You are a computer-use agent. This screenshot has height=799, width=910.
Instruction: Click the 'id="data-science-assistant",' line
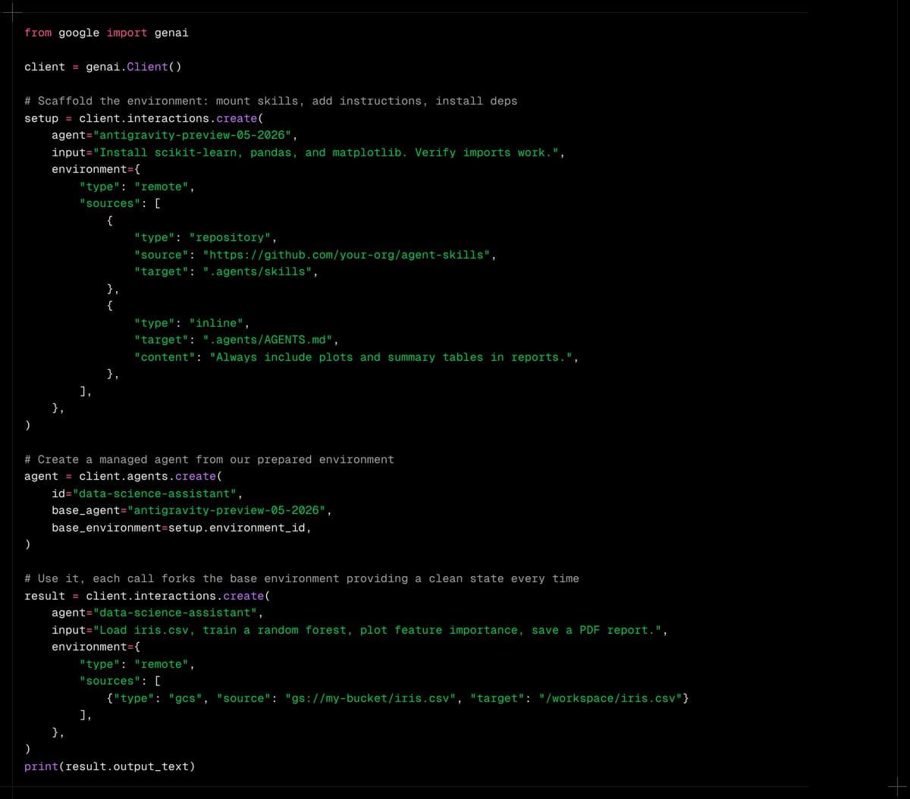pos(147,493)
